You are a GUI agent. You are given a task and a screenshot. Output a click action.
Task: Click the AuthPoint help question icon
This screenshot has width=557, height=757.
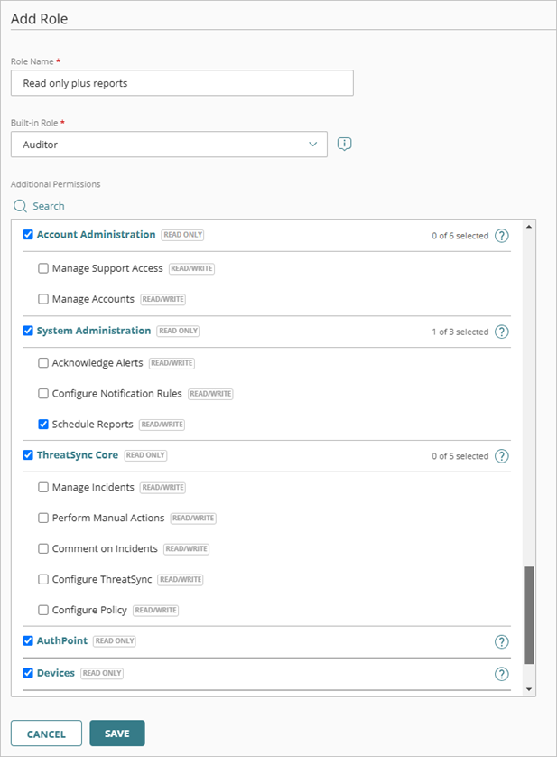click(x=502, y=642)
